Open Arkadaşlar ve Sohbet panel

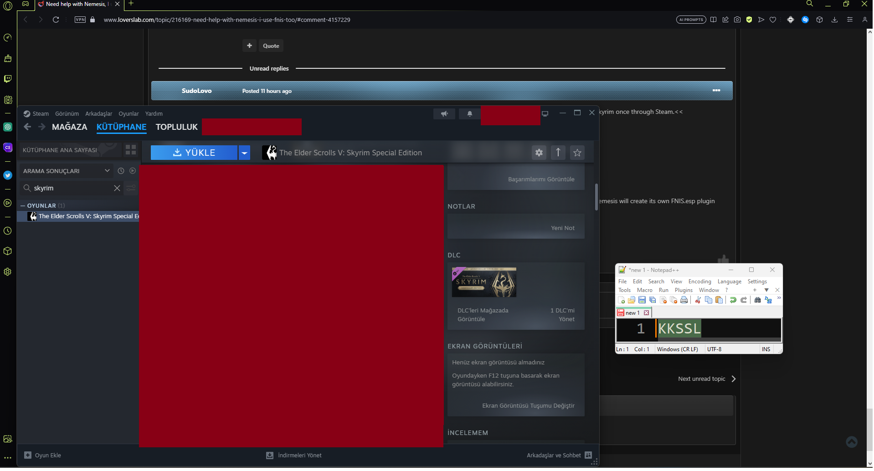[x=559, y=456]
